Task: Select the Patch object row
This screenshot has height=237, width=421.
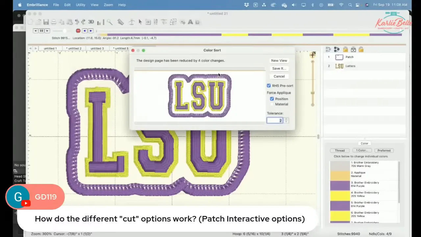Action: [x=364, y=57]
